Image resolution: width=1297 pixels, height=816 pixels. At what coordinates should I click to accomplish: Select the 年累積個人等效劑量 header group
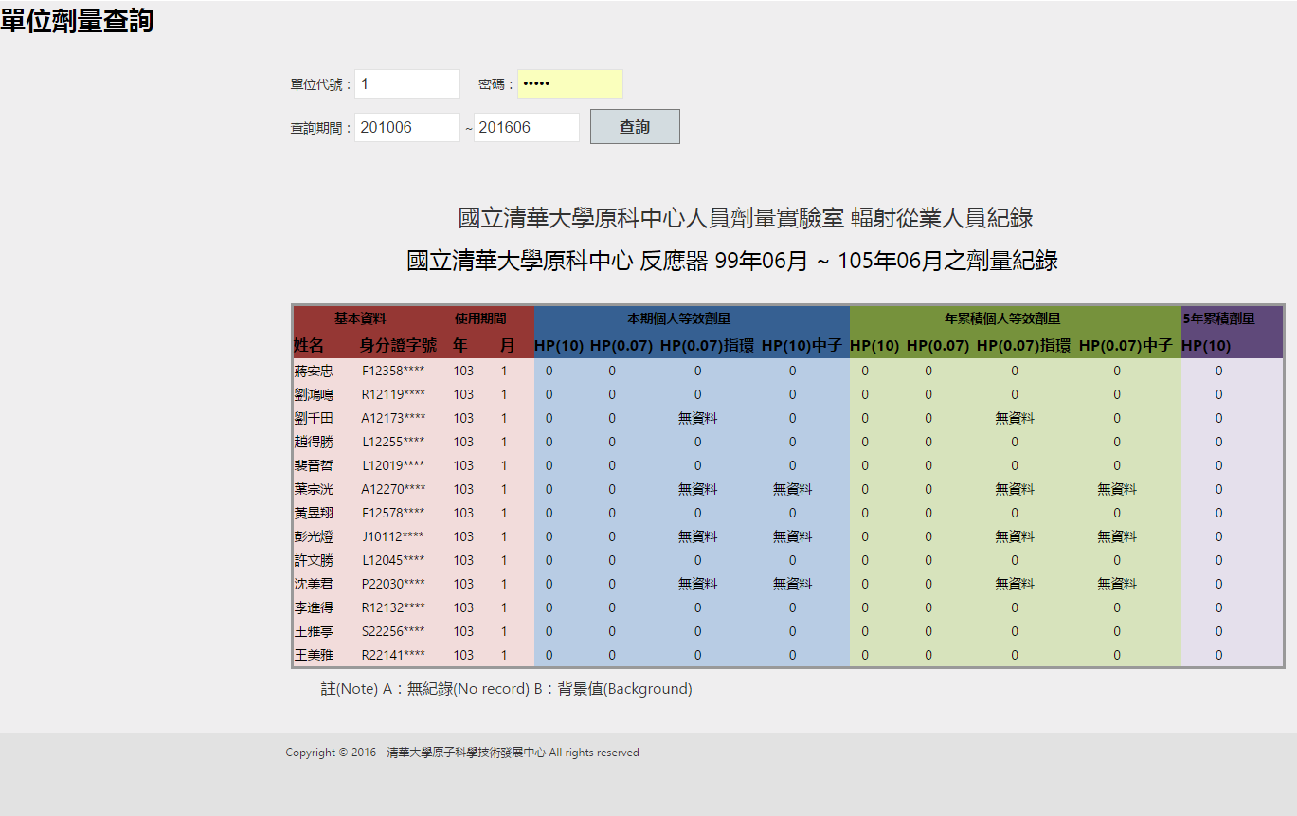click(x=1015, y=319)
